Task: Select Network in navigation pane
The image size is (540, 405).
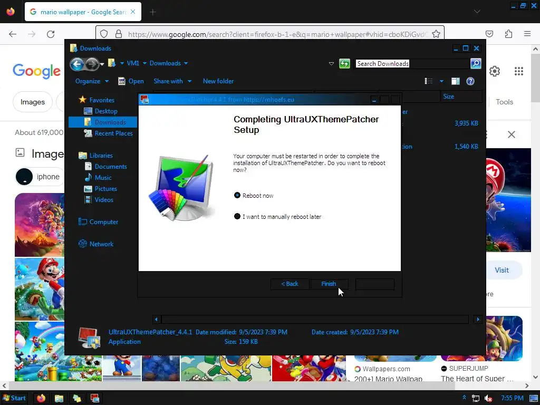Action: (96, 244)
